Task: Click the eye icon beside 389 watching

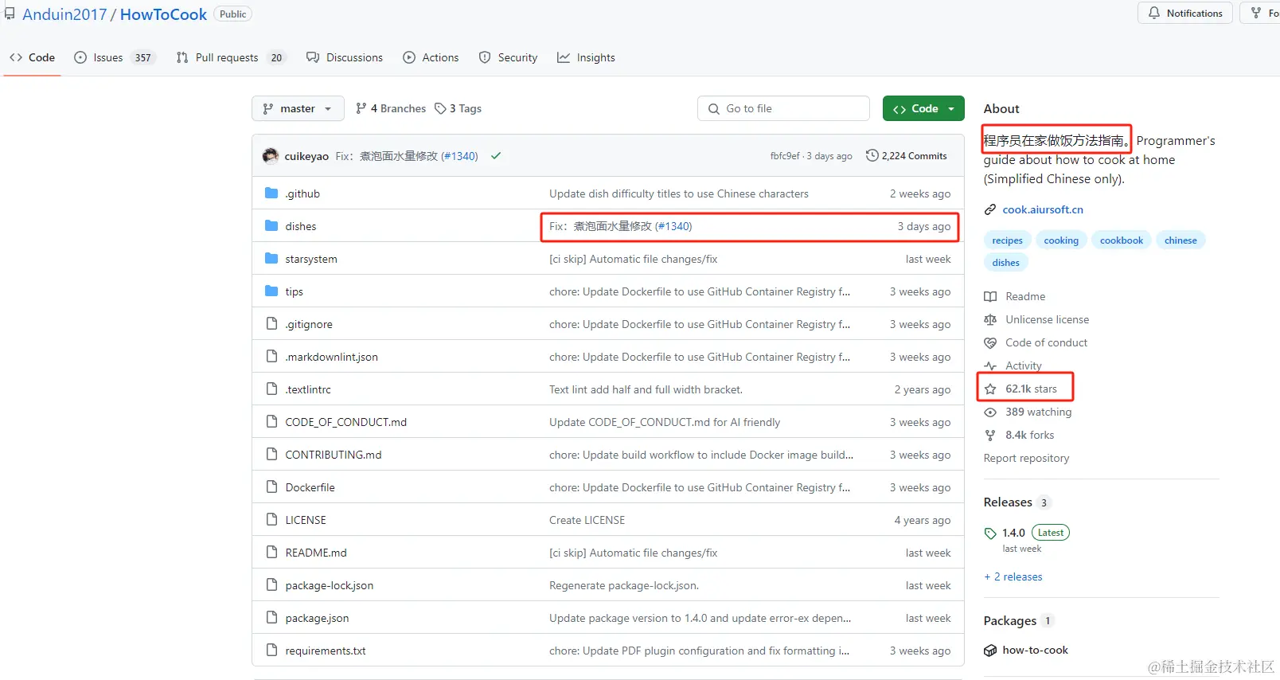Action: click(990, 412)
